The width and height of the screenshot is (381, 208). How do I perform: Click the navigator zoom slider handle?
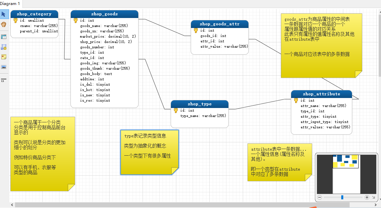tap(342, 197)
